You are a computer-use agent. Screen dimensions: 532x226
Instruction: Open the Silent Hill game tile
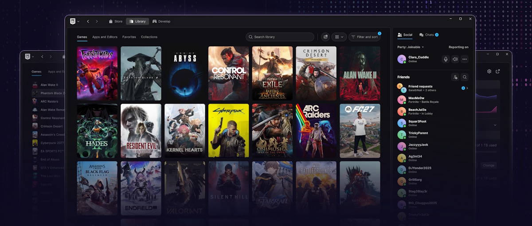click(x=229, y=188)
